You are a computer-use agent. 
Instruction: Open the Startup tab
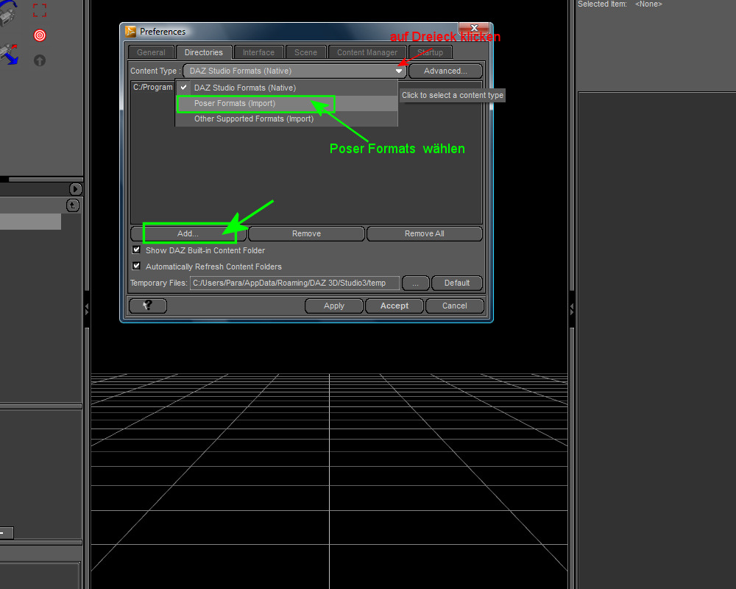point(431,52)
